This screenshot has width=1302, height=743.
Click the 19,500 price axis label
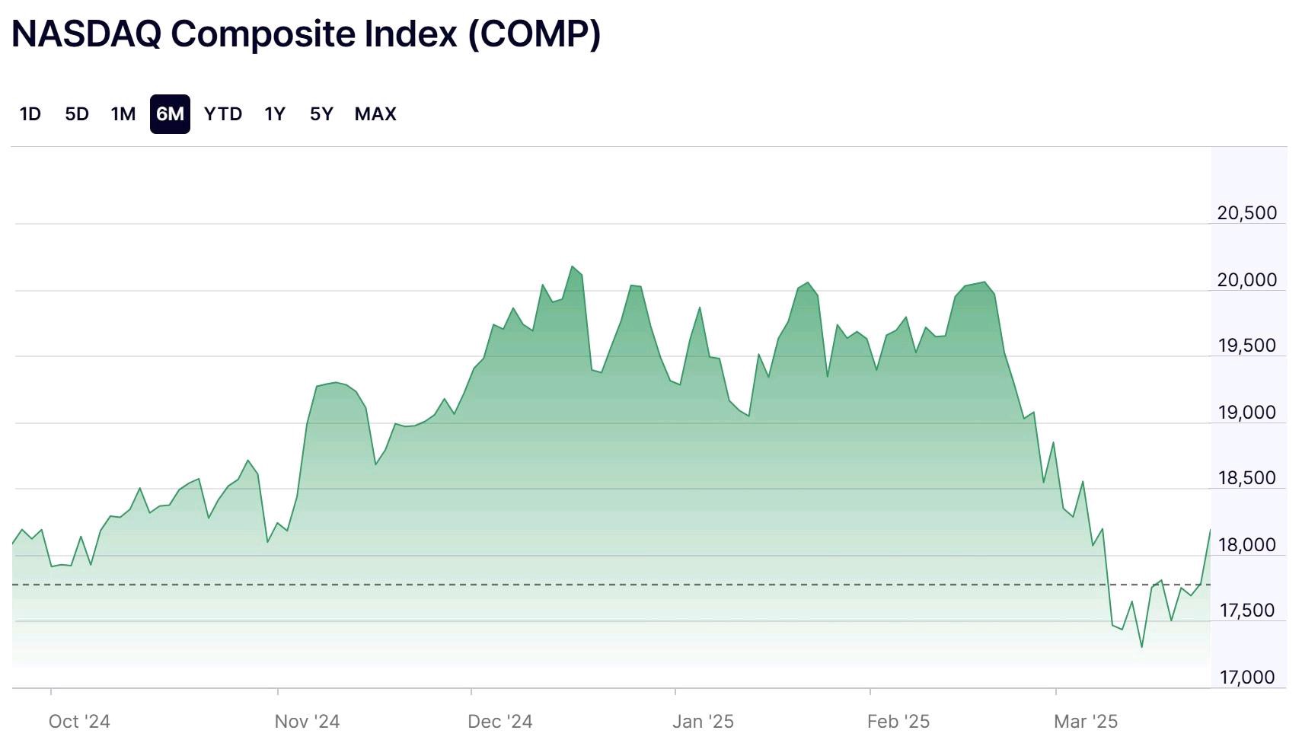coord(1247,346)
